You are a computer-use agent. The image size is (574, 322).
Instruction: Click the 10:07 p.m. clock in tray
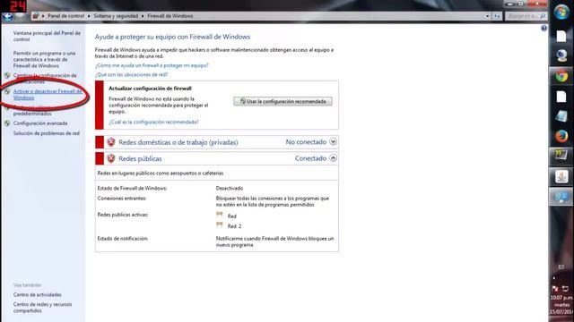(x=561, y=298)
